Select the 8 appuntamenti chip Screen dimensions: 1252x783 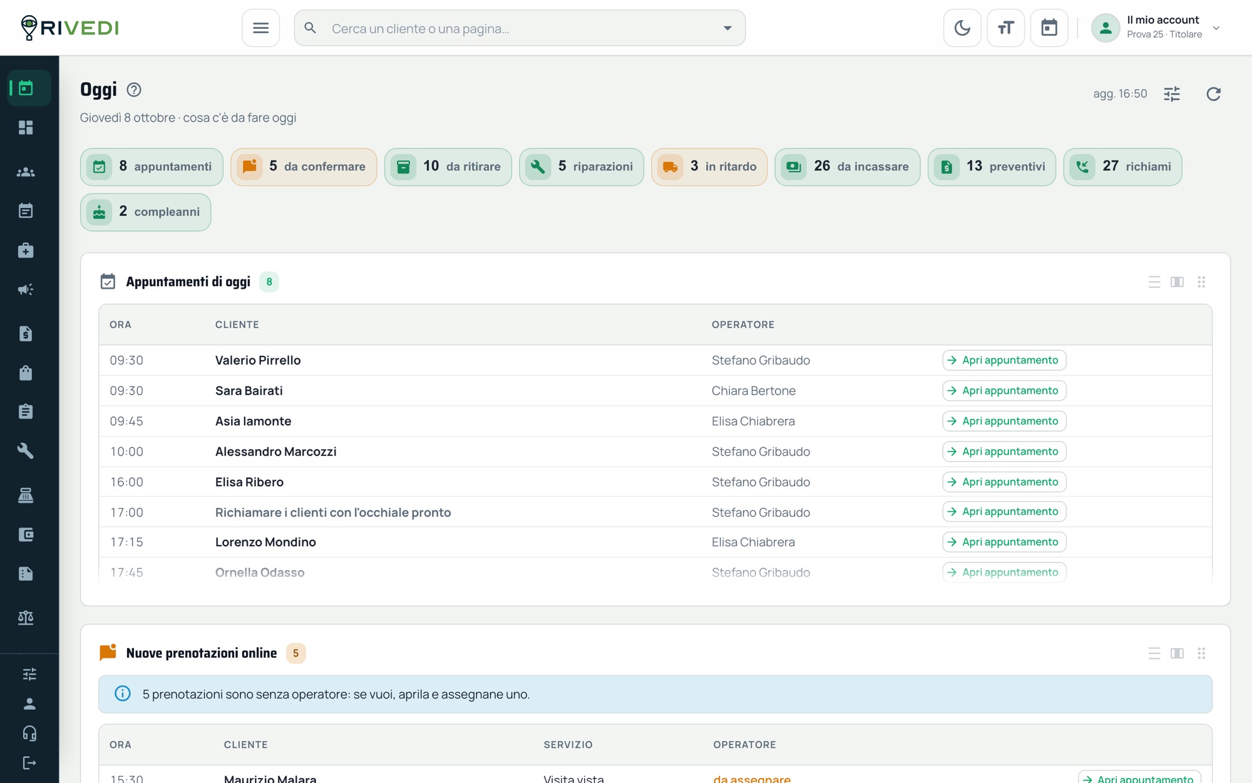[x=151, y=167]
